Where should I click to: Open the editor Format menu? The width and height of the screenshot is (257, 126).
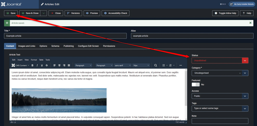pos(34,60)
